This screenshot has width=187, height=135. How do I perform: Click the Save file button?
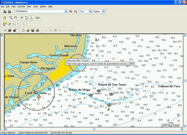pos(33,30)
